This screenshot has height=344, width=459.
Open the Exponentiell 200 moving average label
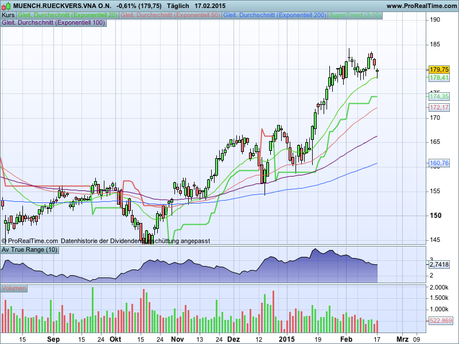(x=275, y=15)
